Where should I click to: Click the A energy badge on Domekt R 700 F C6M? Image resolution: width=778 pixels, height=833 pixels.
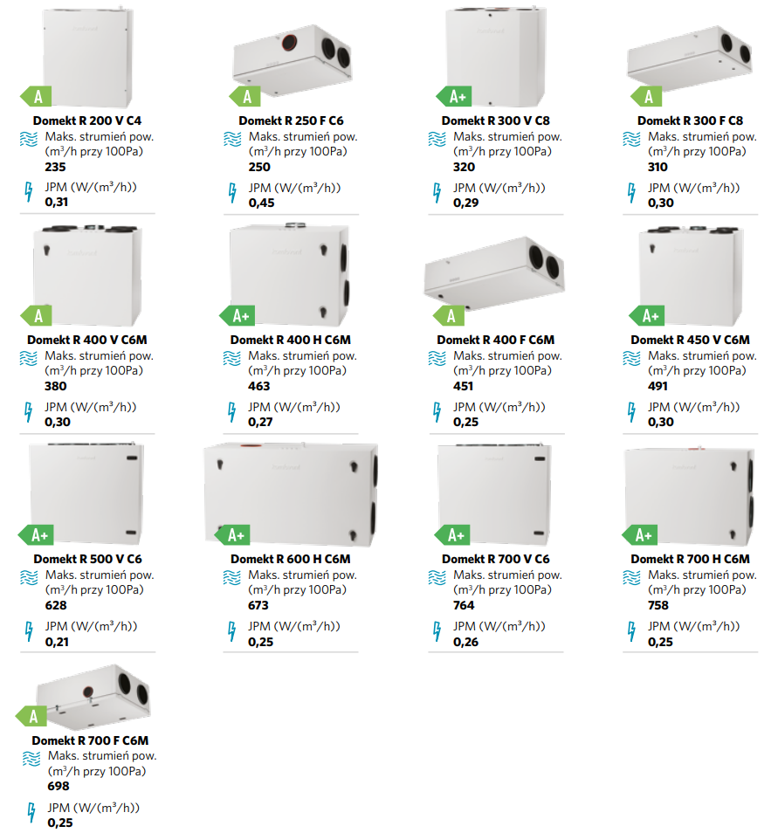point(31,716)
